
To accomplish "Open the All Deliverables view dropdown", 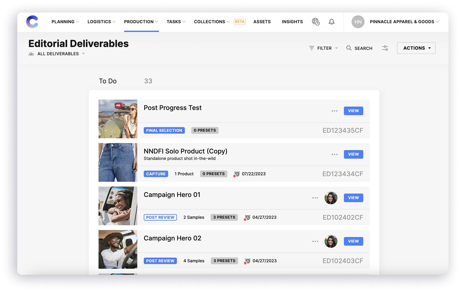I will pos(61,54).
